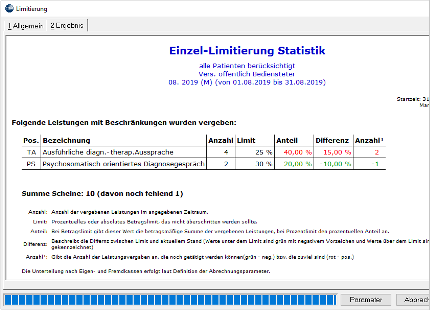Click the blue progress bar

point(170,300)
